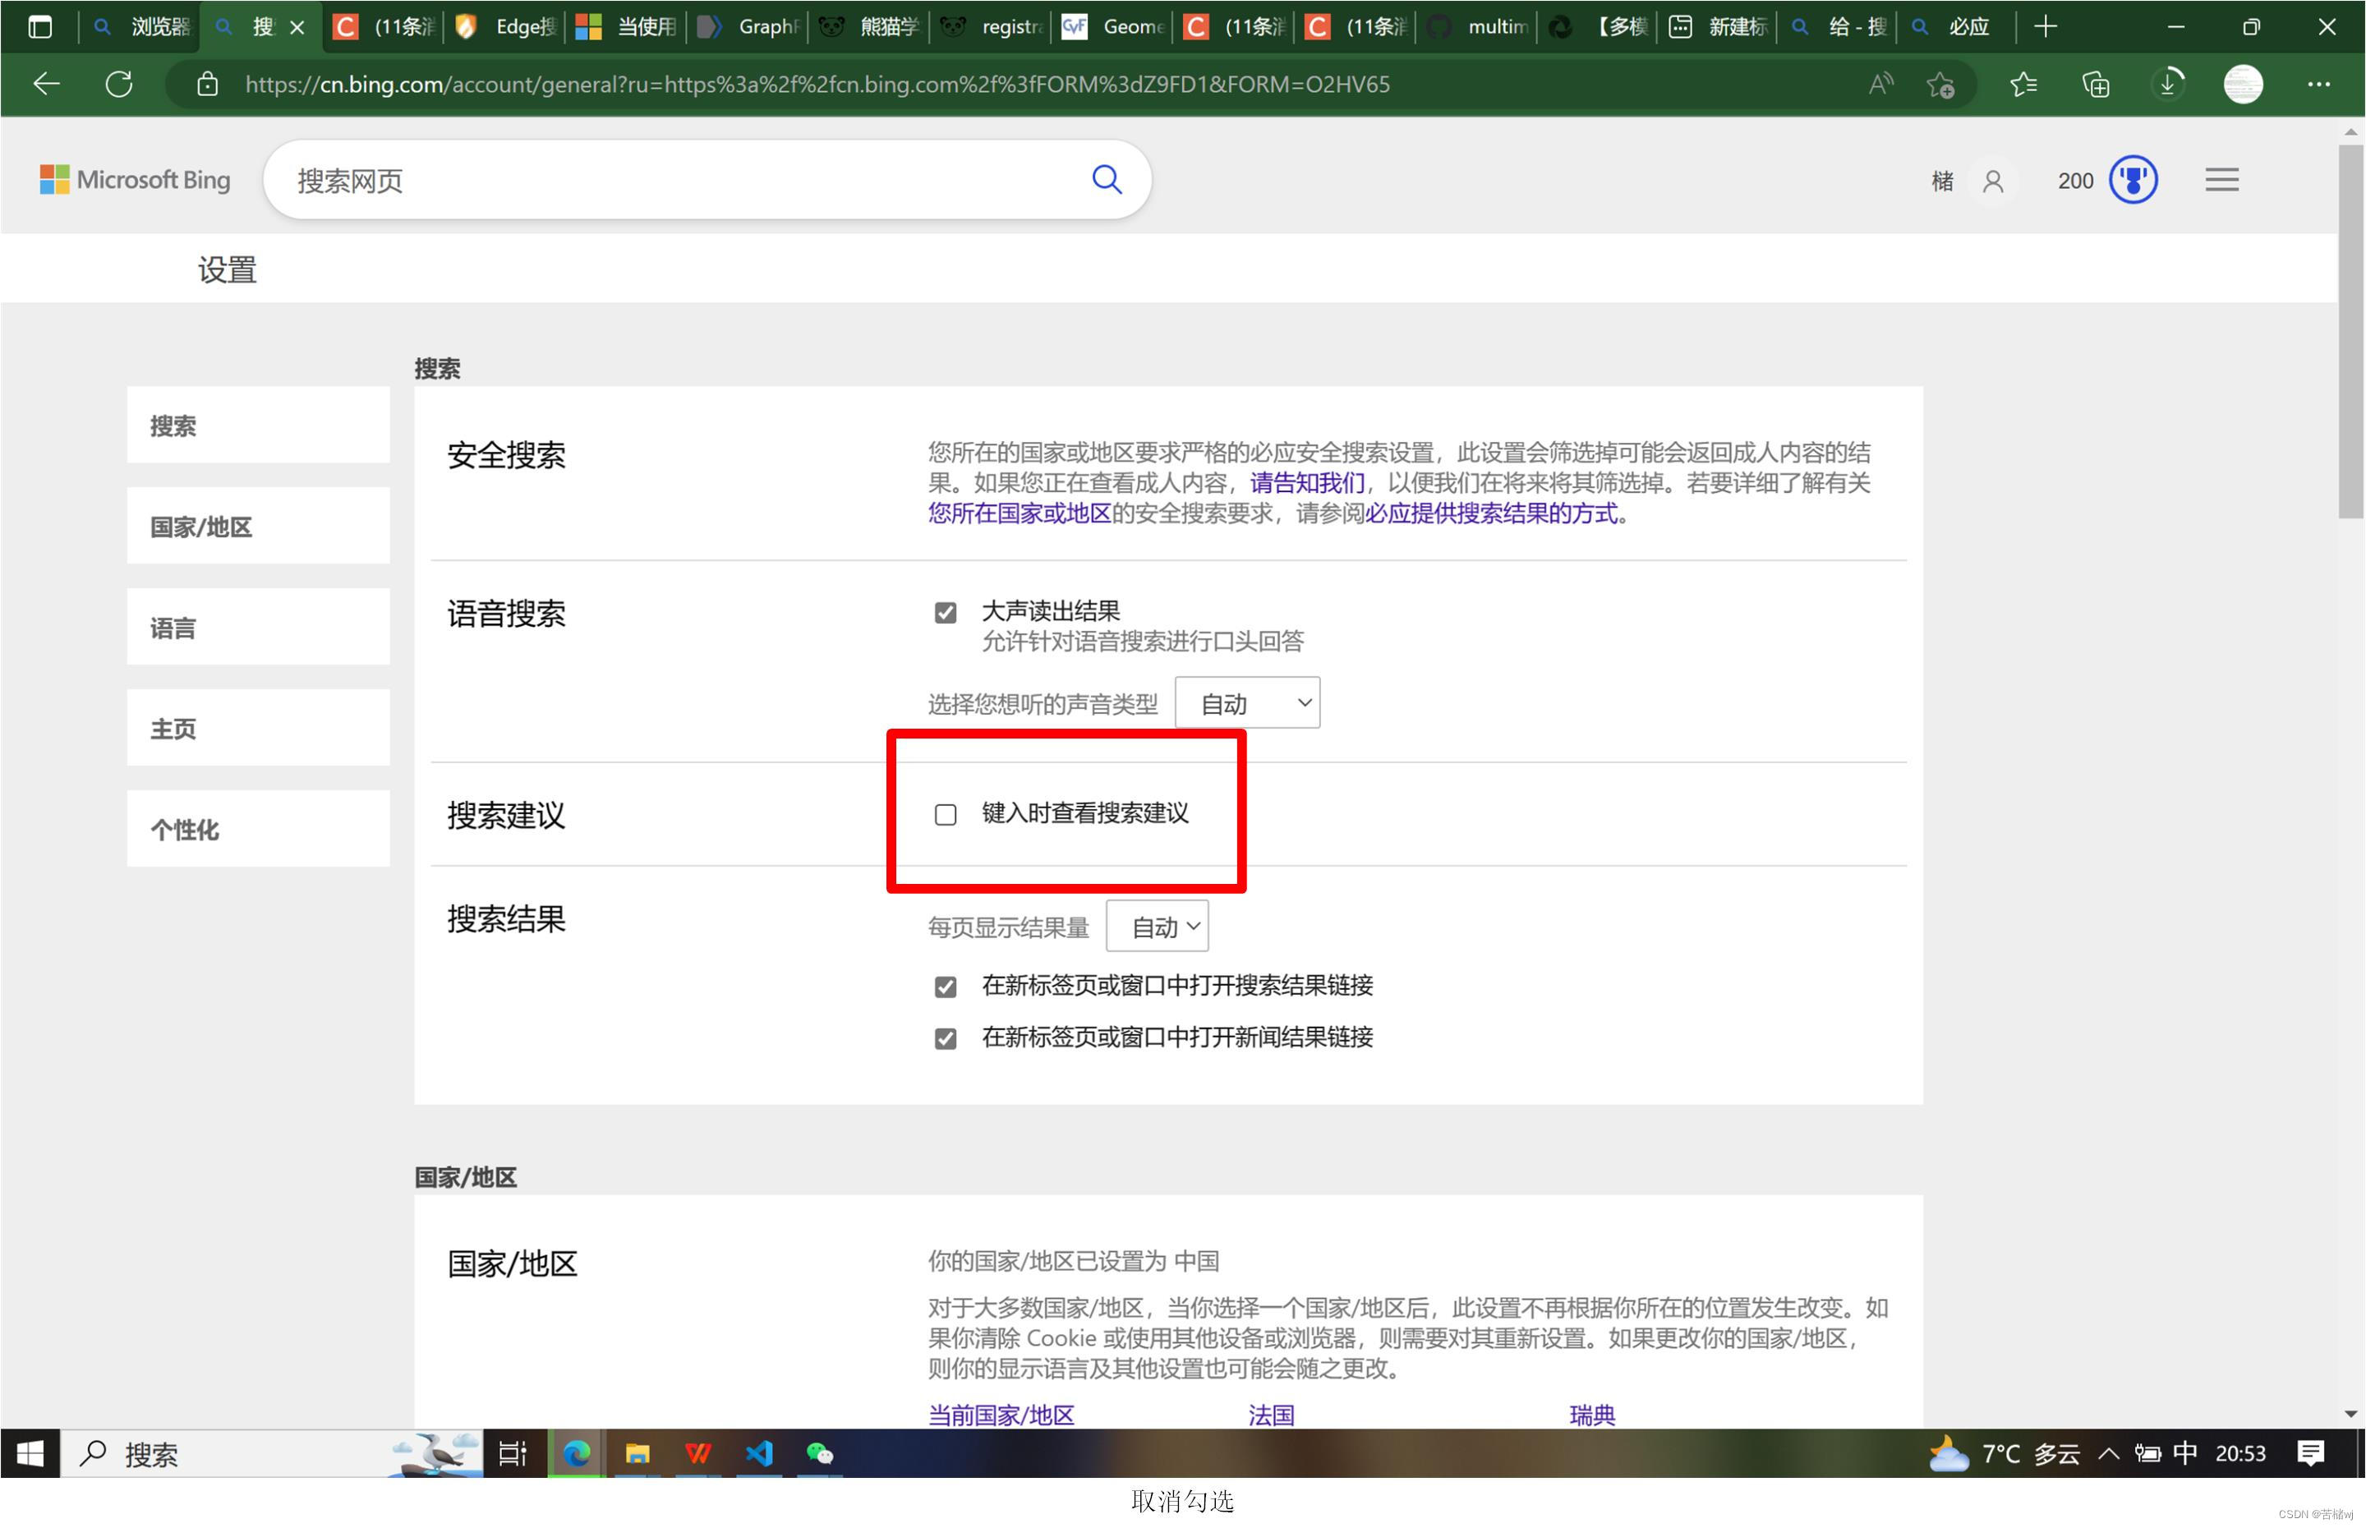This screenshot has height=1528, width=2366.
Task: Open Microsoft Rewards trophy icon
Action: 2132,180
